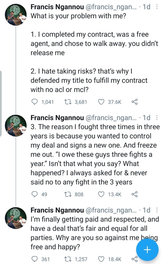The height and width of the screenshot is (264, 165).
Task: Reply to the tweet with 361 replies
Action: tap(34, 259)
